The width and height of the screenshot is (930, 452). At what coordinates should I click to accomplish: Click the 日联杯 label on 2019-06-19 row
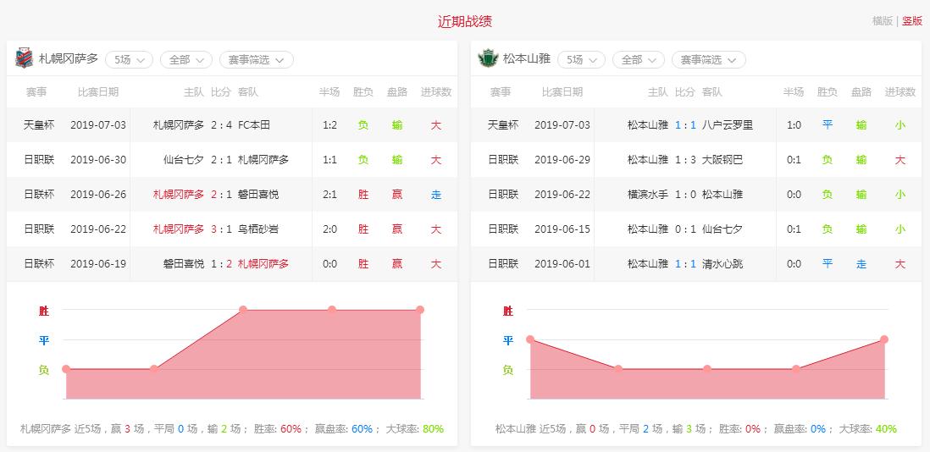39,263
